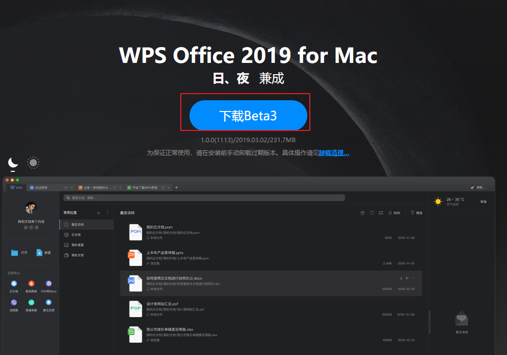The height and width of the screenshot is (355, 507).
Task: Select 最近访问 in the location list
Action: click(x=87, y=225)
